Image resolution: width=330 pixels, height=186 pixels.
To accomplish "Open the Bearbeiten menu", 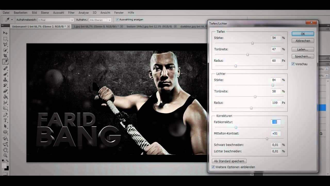I will 21,13.
